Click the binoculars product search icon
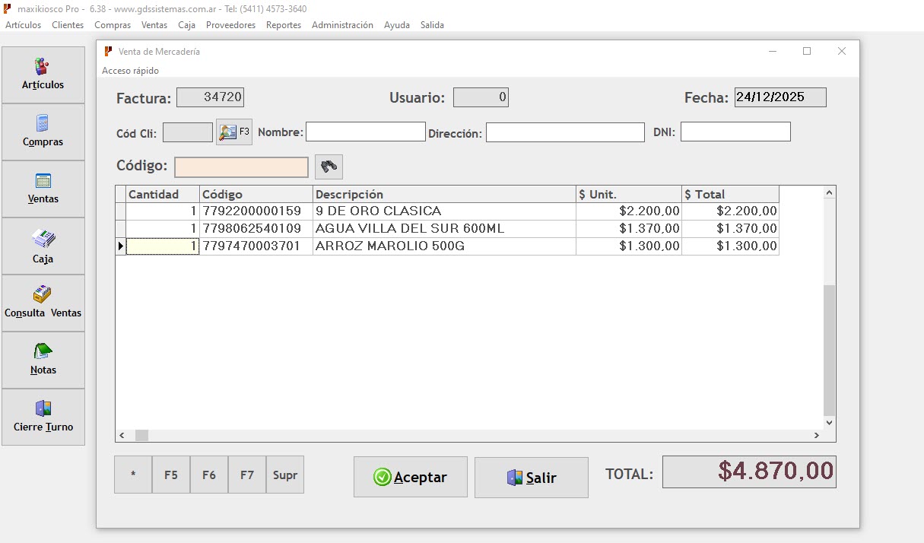This screenshot has width=924, height=543. [328, 167]
